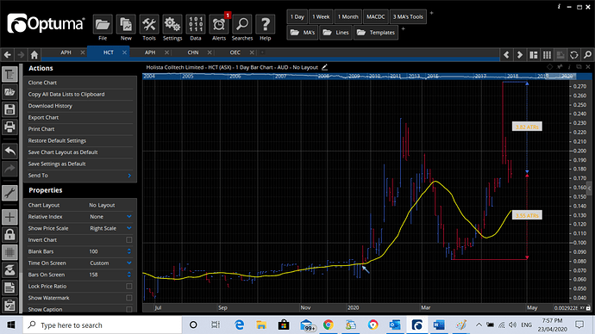Click the pencil edit icon beside chart title

pos(324,67)
